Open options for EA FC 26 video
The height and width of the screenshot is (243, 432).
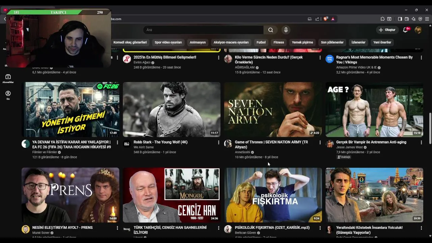[117, 142]
